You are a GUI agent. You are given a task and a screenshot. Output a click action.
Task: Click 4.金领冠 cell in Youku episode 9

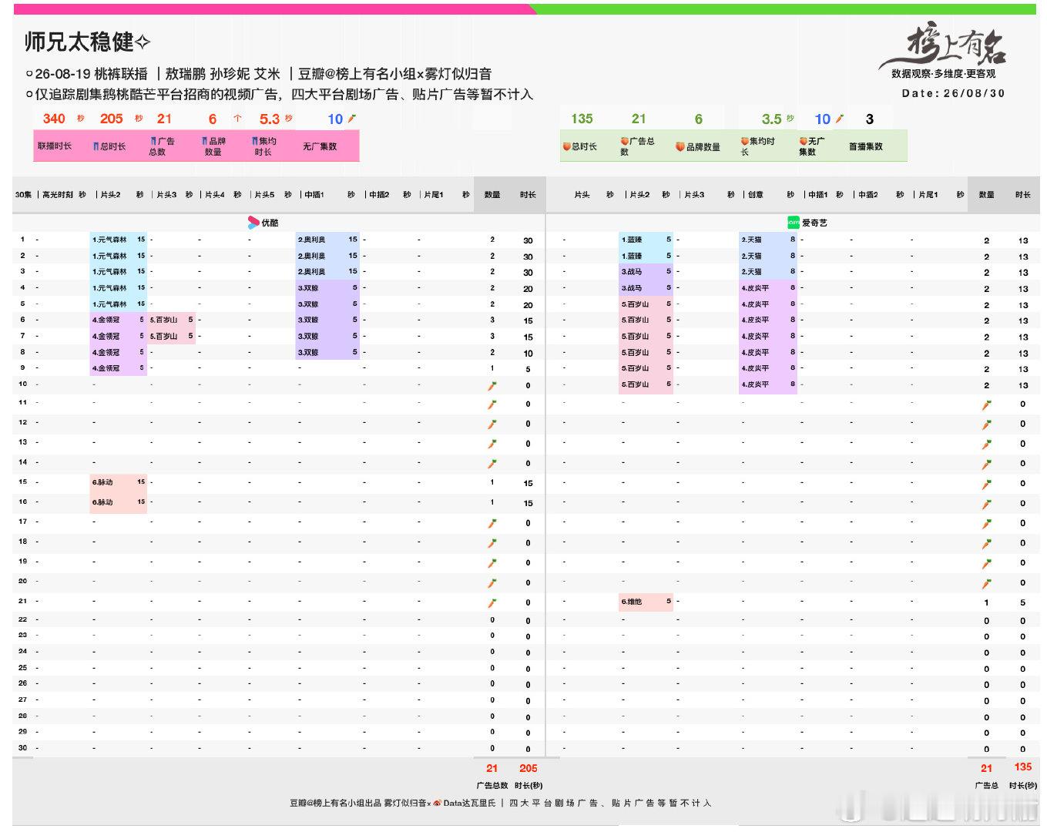click(118, 368)
